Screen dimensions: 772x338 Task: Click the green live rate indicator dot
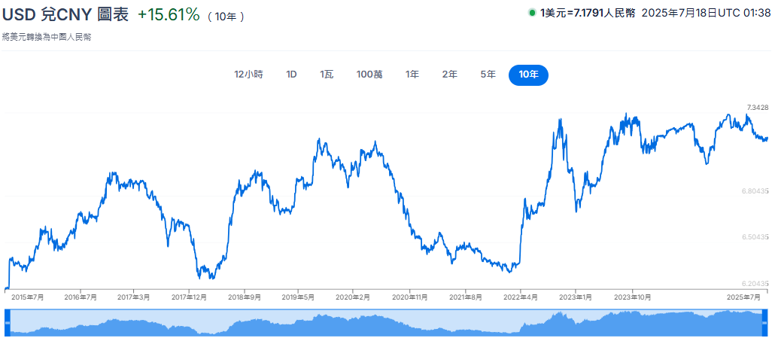click(x=532, y=14)
